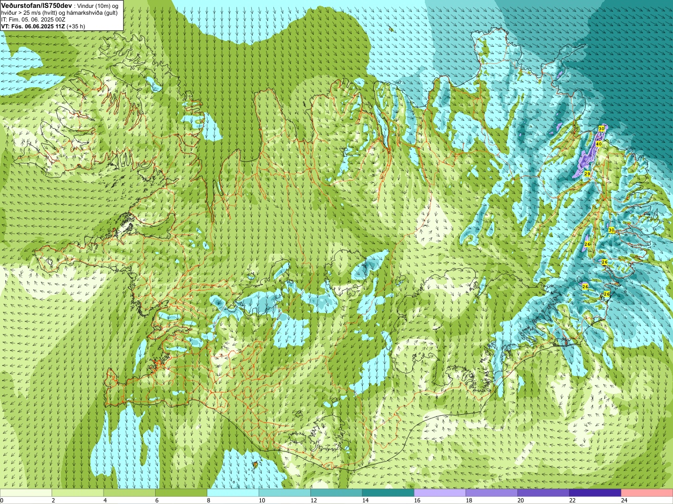
Task: Click the legend scale number 22
Action: click(x=573, y=501)
